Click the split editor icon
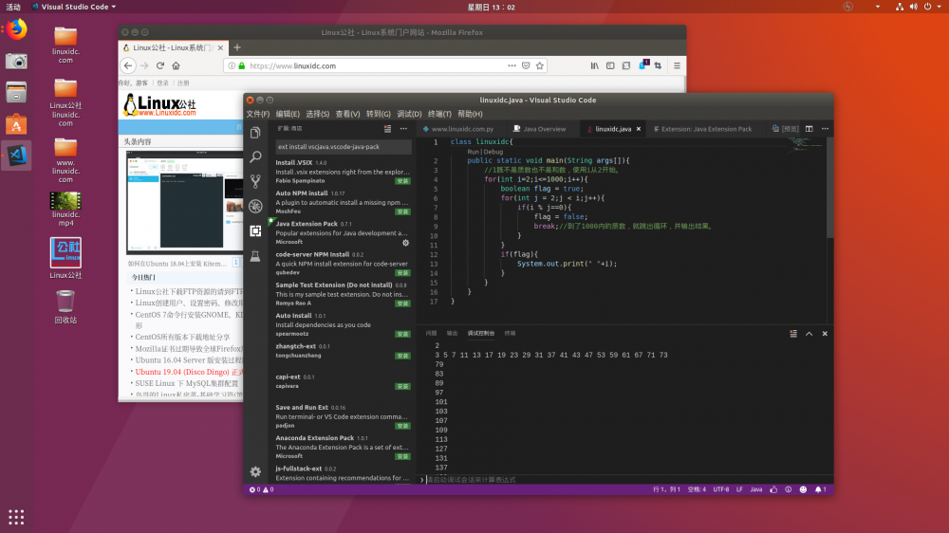Image resolution: width=949 pixels, height=533 pixels. [x=809, y=129]
